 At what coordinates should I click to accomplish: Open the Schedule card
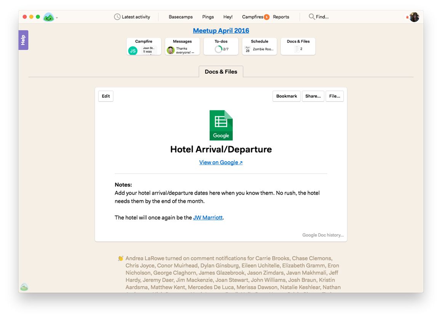(259, 46)
